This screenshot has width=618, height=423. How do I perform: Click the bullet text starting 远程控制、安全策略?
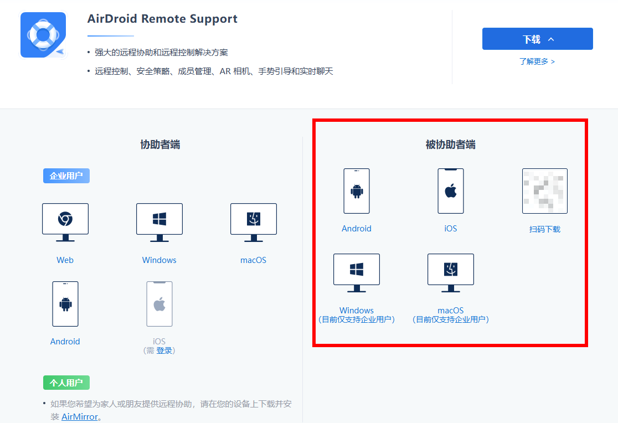pyautogui.click(x=214, y=71)
